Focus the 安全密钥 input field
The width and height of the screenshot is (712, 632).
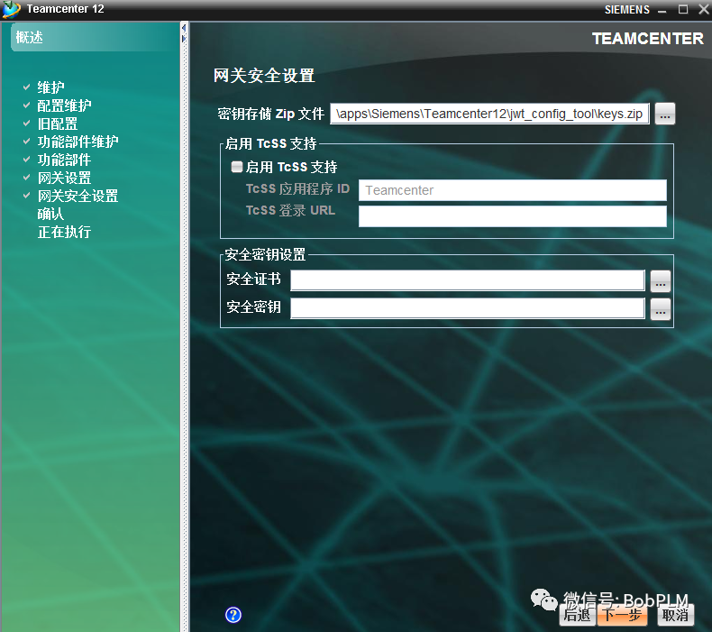click(x=468, y=308)
